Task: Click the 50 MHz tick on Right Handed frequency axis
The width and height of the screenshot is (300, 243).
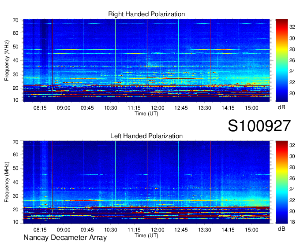Action: click(15, 47)
